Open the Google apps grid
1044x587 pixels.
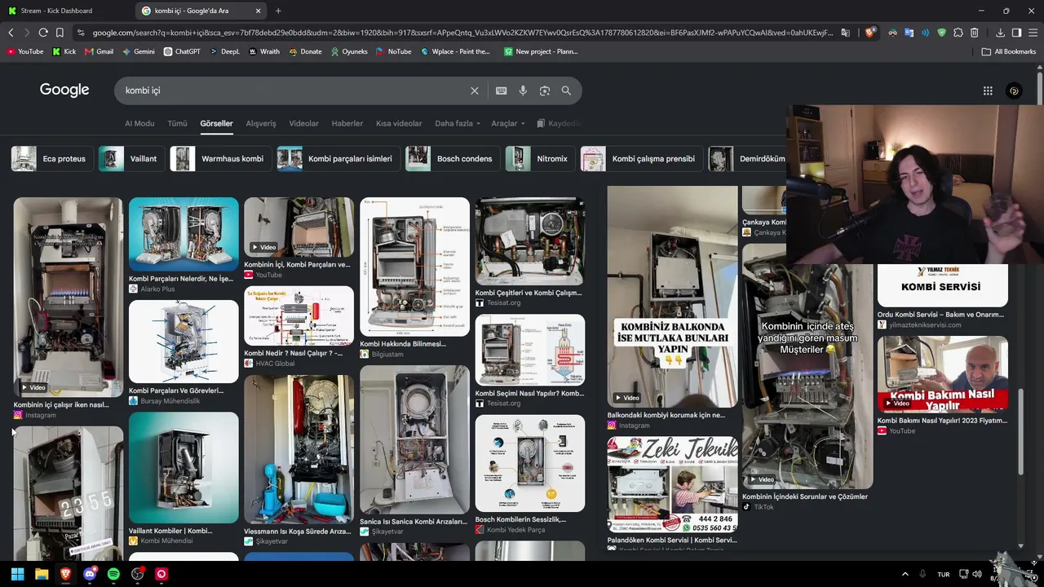[988, 90]
